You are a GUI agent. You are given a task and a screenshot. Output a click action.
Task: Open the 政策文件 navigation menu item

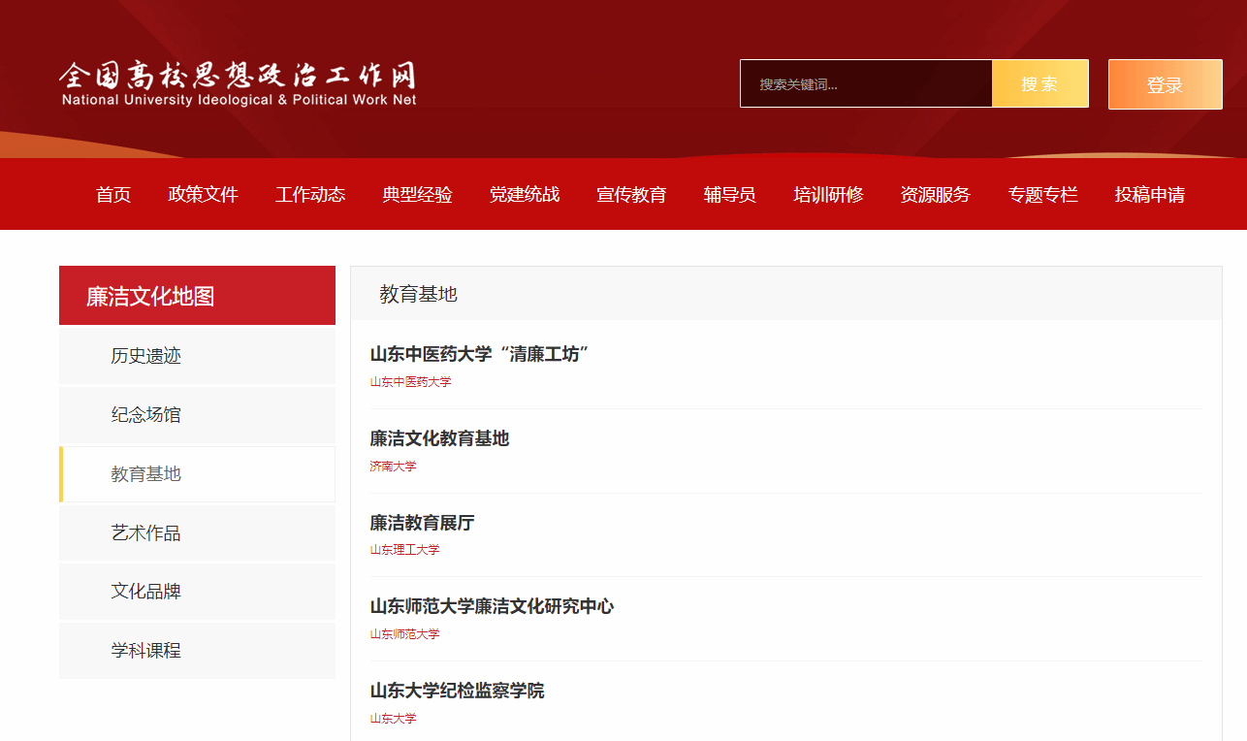click(203, 194)
